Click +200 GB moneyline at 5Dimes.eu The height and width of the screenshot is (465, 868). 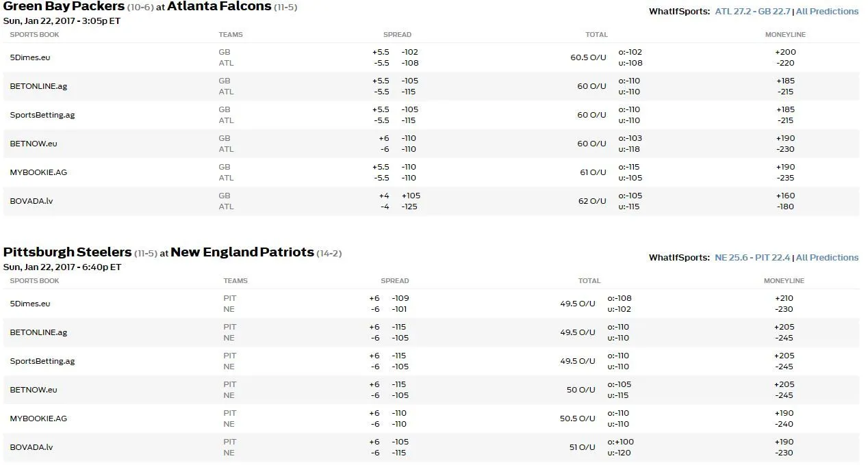click(785, 52)
